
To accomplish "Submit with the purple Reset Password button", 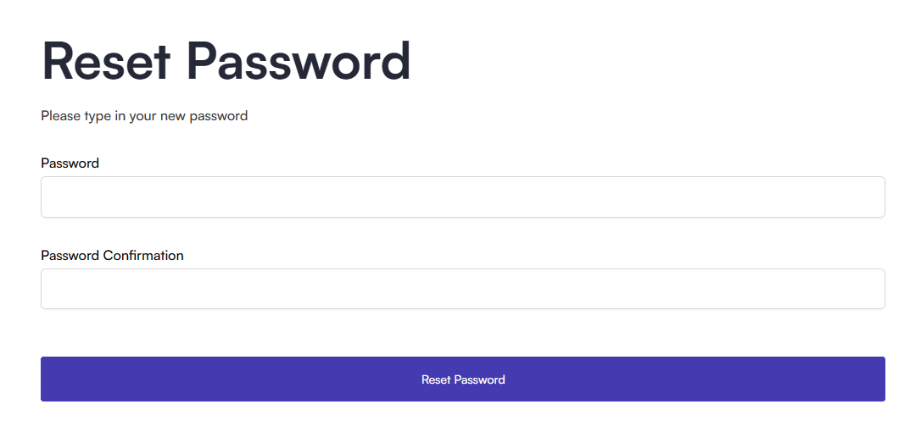I will 463,379.
